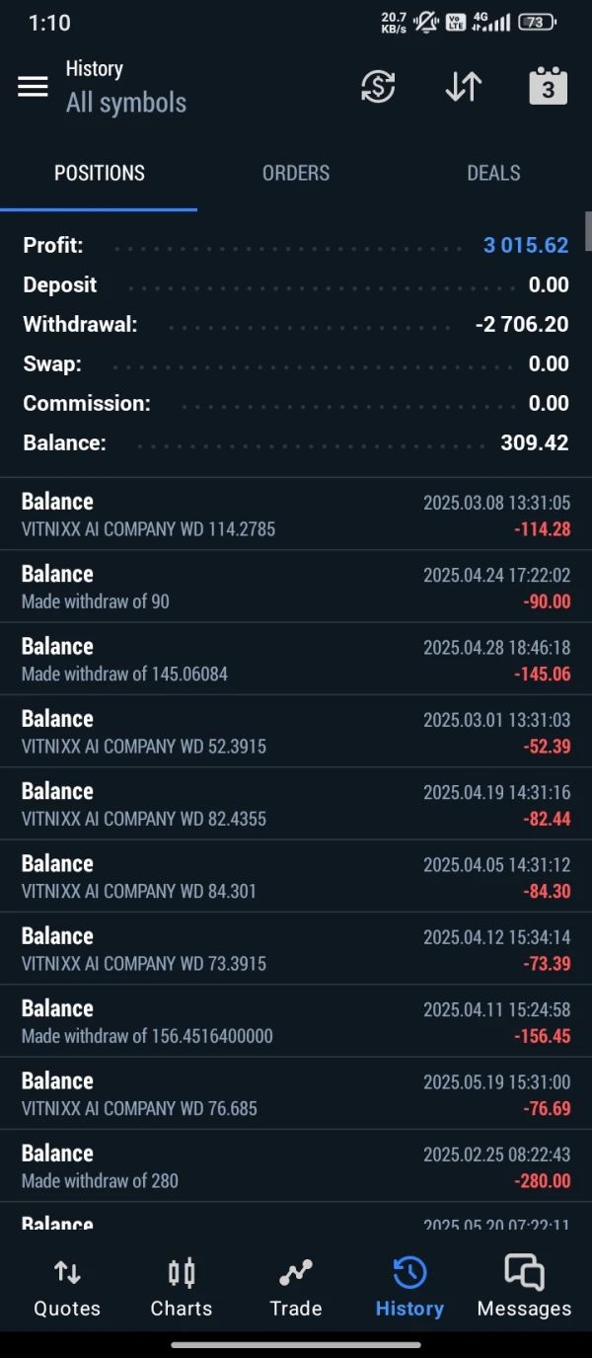Open the VITNIXX WD 114.2785 balance entry
Screen dimensions: 592x1358
tap(296, 514)
